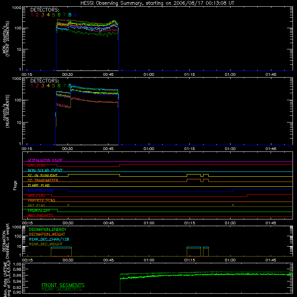Screen dimensions: 297x297
Task: Click the AAZ_FLAG spike near 01:30
Action: pos(233,205)
